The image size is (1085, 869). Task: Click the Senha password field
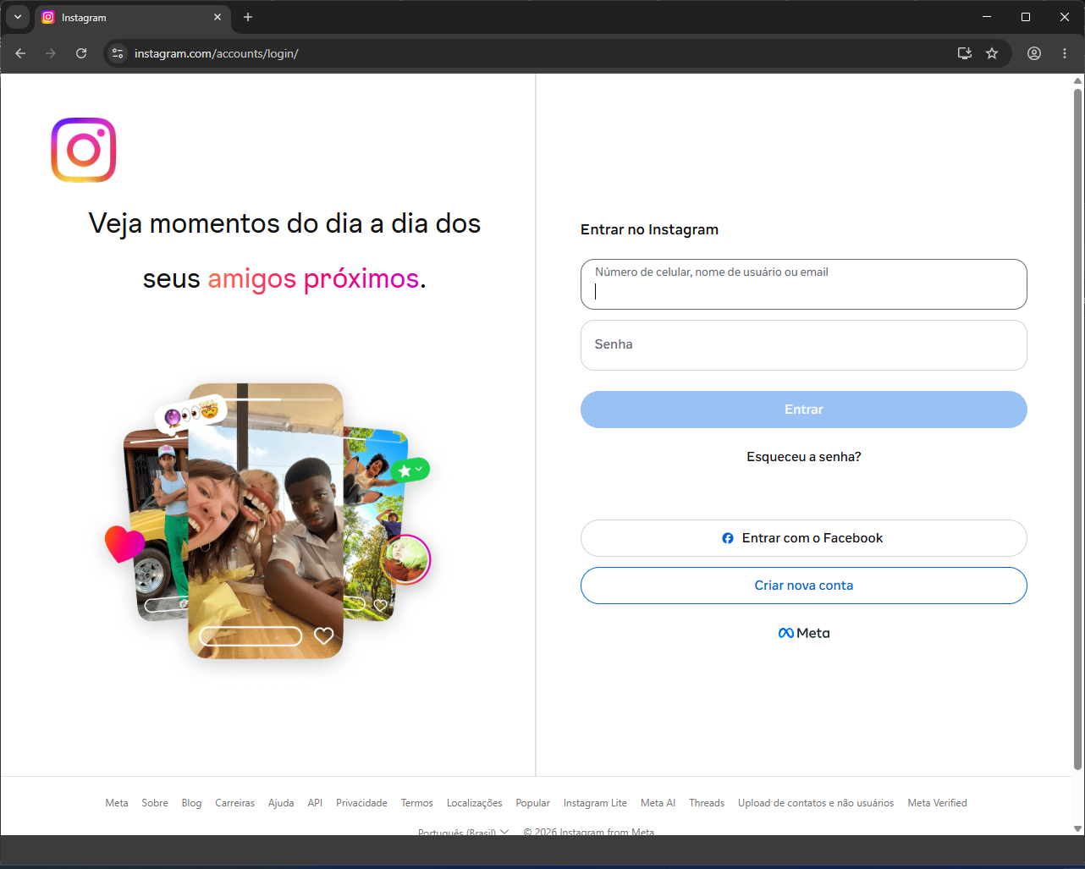click(x=804, y=345)
